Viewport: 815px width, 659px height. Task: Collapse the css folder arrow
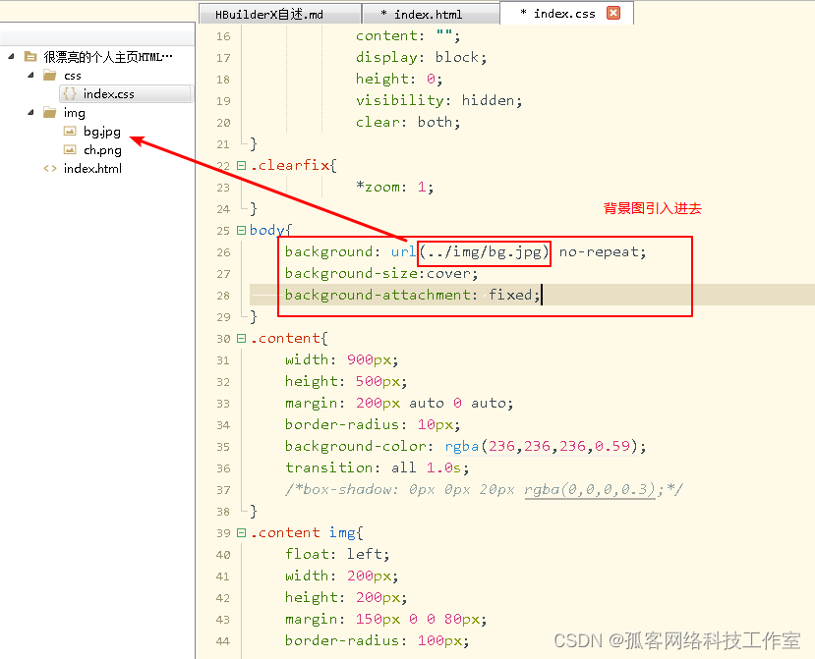tap(30, 75)
